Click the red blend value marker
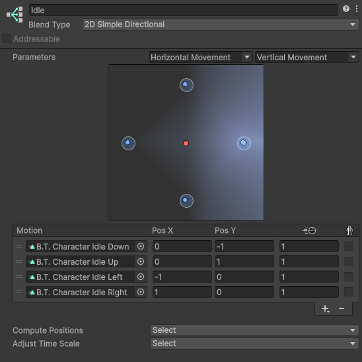The image size is (362, 362). pos(186,144)
